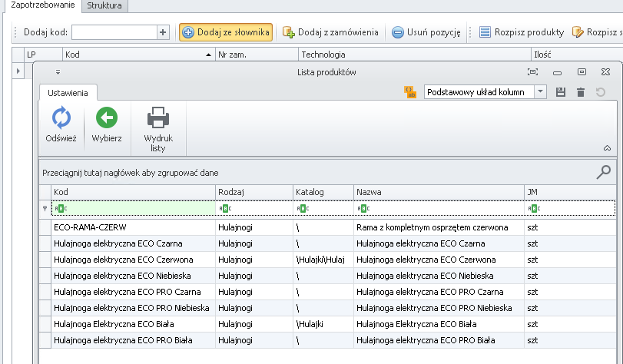Sort by the Katalog column header

323,192
